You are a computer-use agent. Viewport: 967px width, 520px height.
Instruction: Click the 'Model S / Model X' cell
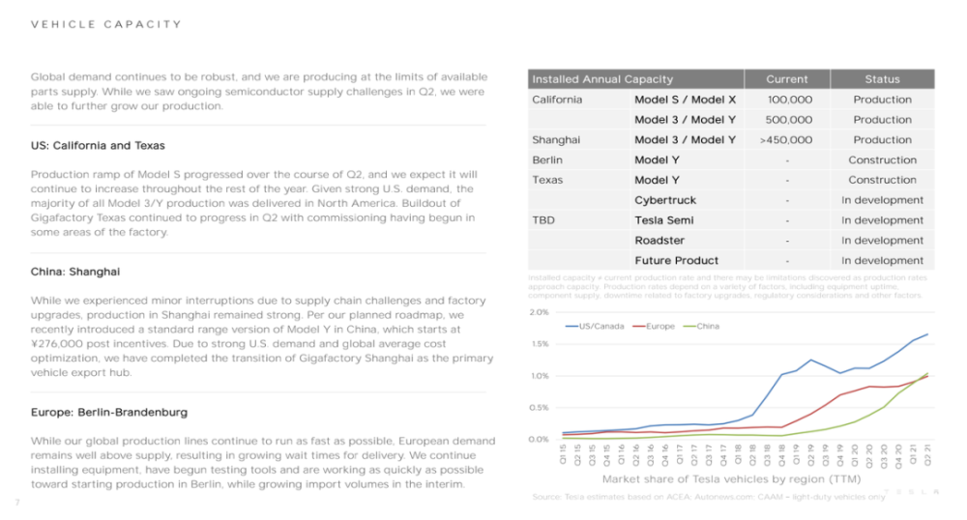pyautogui.click(x=685, y=100)
